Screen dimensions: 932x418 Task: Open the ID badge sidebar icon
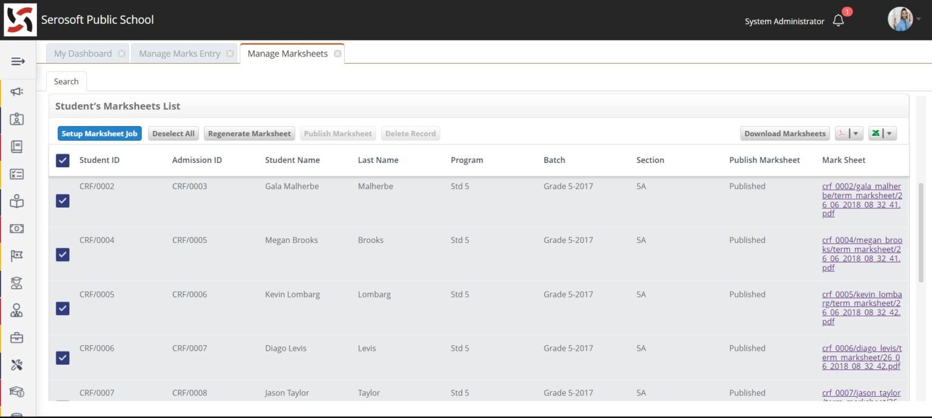pos(17,119)
